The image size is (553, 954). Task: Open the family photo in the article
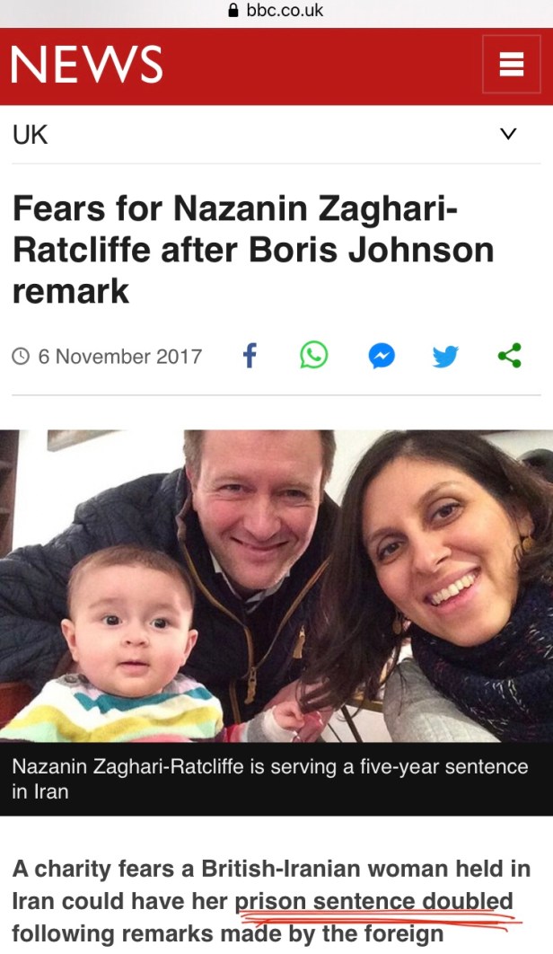click(276, 586)
